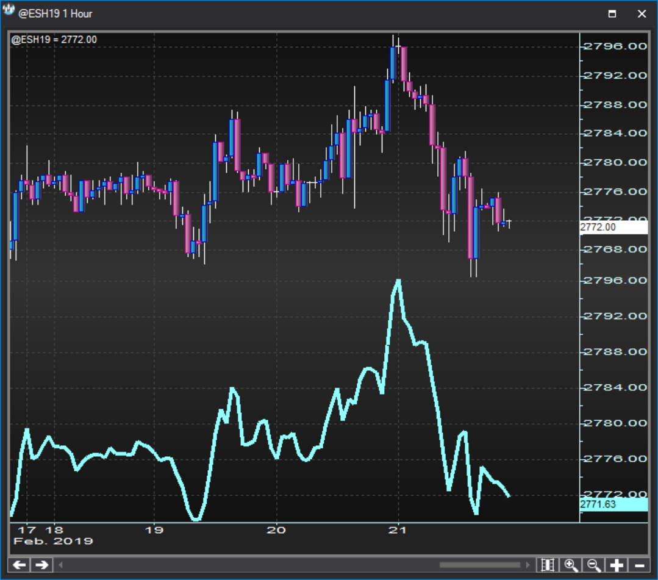Click the 2768.00 label on the upper price axis
658x580 pixels.
(x=615, y=249)
